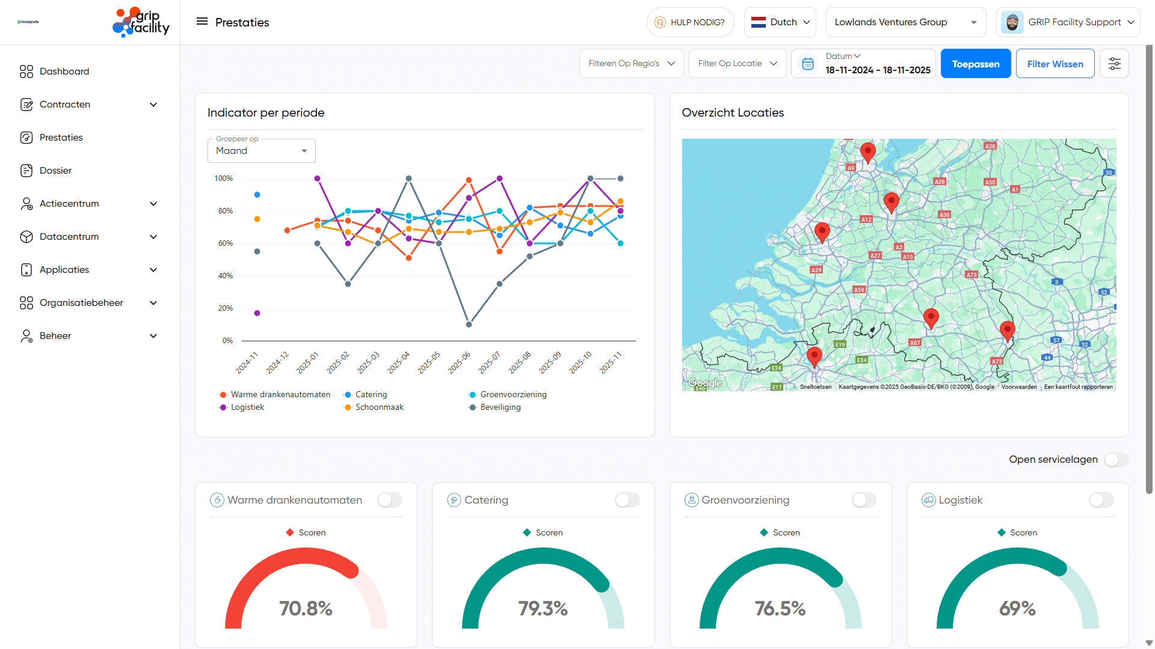Click the Amsterdam-area map marker

point(868,153)
